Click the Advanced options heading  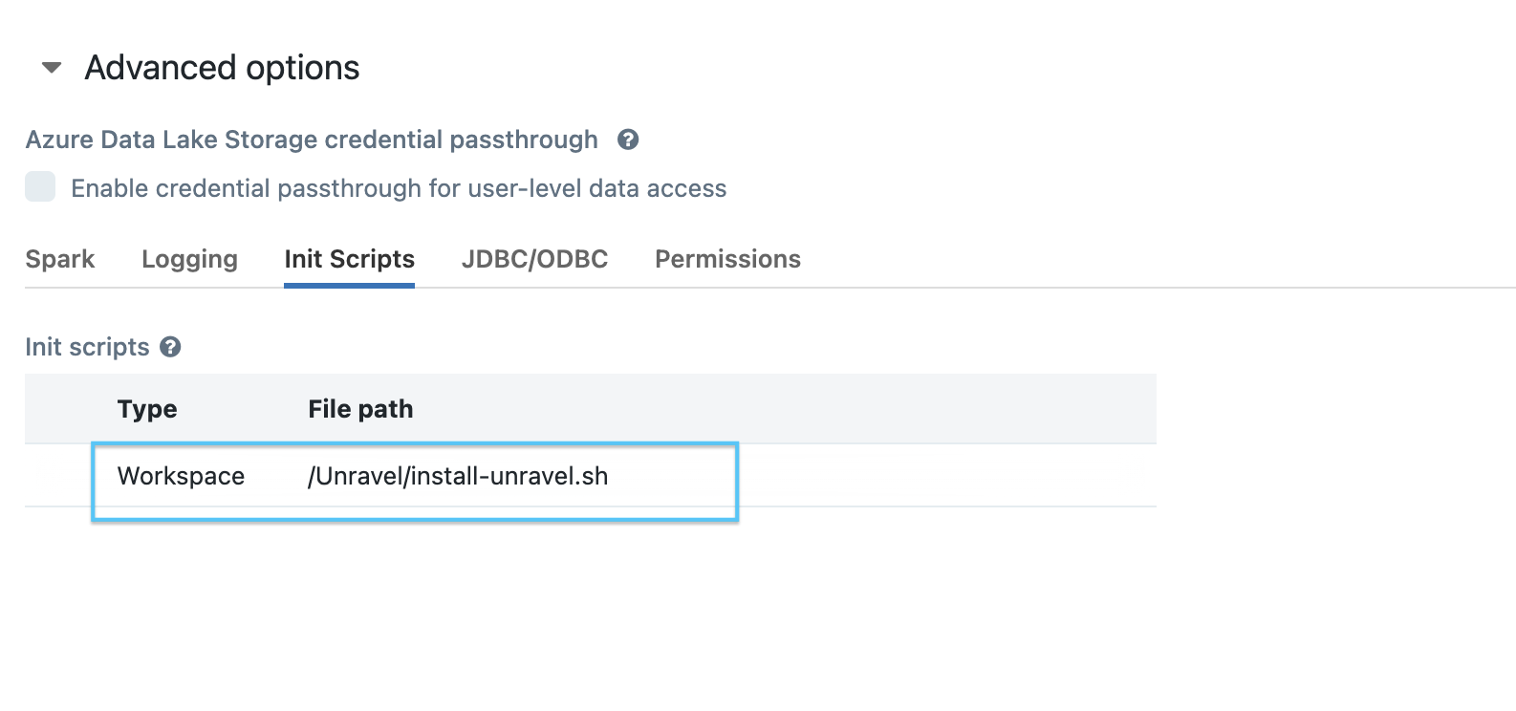pos(222,68)
